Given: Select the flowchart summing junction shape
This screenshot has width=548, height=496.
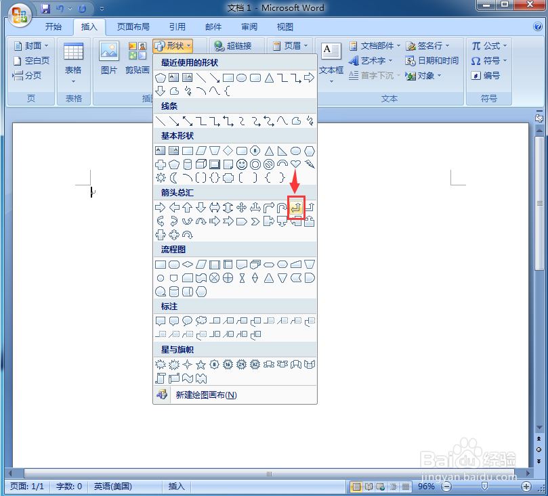Looking at the screenshot, I should point(214,278).
